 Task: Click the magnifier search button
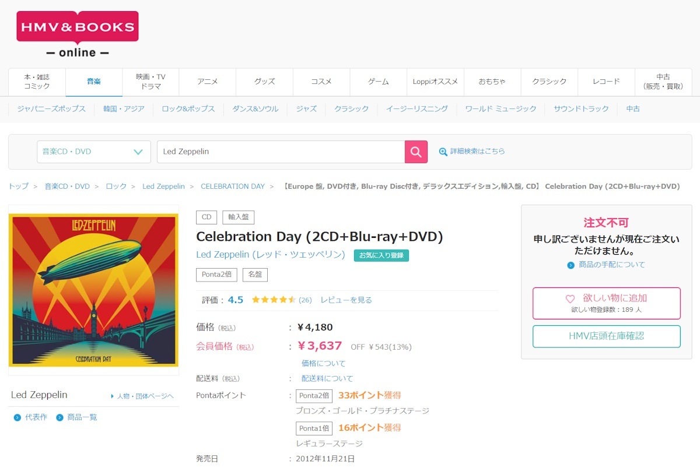point(416,152)
